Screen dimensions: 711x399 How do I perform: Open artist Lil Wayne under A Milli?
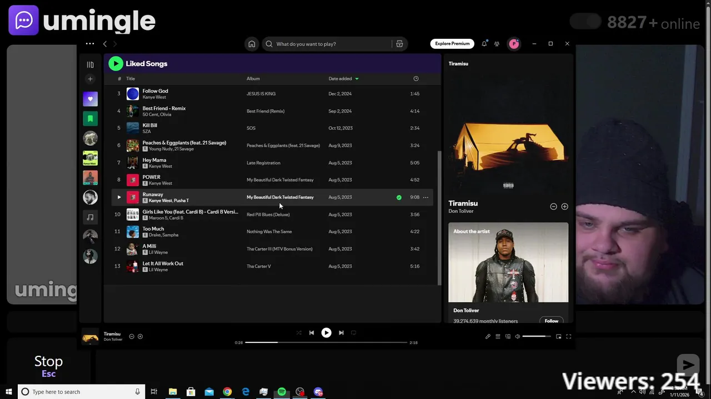coord(158,252)
